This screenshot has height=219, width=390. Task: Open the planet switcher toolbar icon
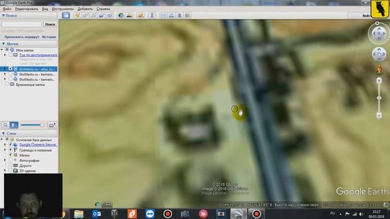tap(141, 15)
